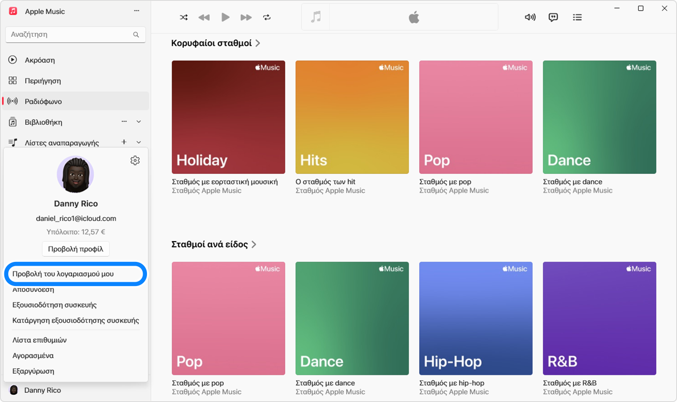The image size is (677, 402).
Task: Open the Pop tile under Σταθμοί ανά είδος
Action: tap(228, 318)
